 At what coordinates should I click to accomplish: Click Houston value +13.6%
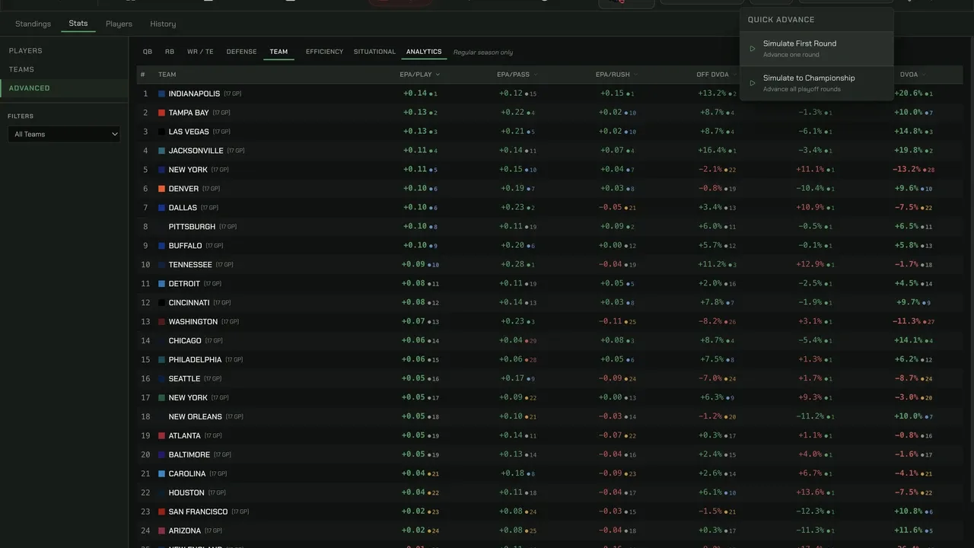[x=810, y=493]
